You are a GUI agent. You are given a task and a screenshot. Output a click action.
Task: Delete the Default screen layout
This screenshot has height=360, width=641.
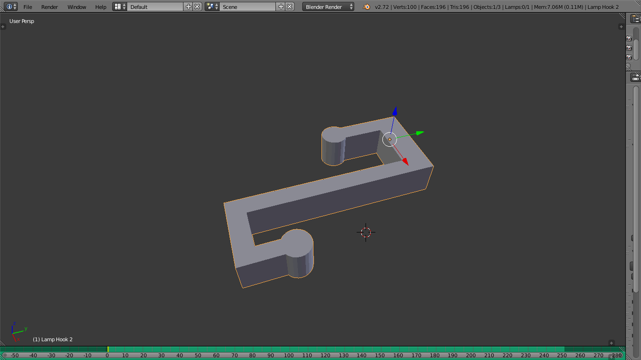click(x=198, y=7)
